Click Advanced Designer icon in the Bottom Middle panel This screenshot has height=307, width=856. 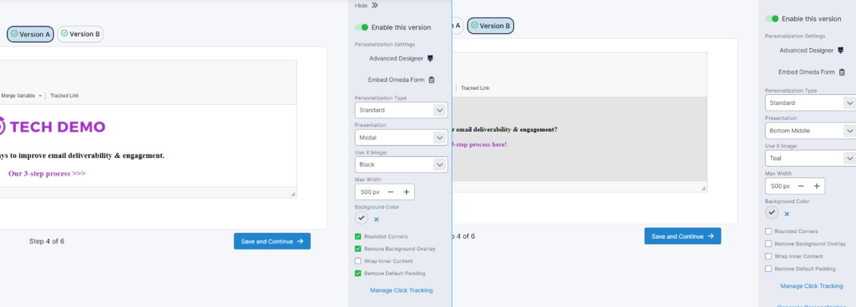(840, 51)
